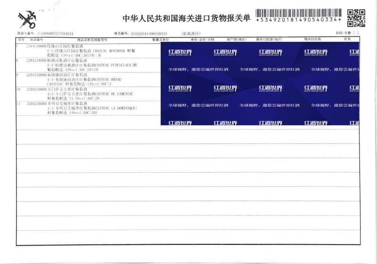
Task: Click the CHATEAU BRANE- specification line
Action: point(85,80)
